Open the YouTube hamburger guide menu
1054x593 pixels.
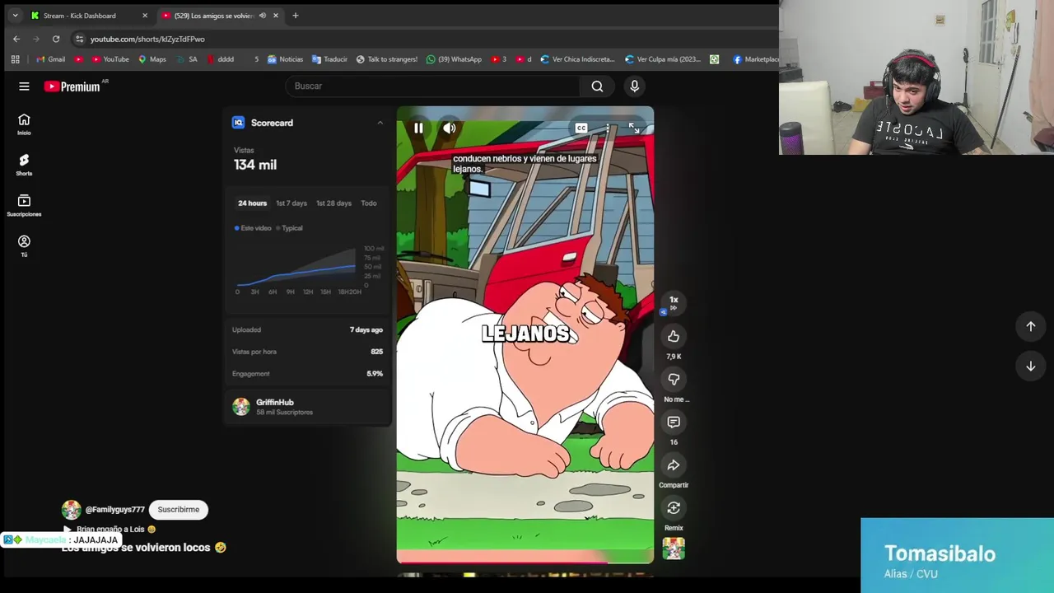24,86
